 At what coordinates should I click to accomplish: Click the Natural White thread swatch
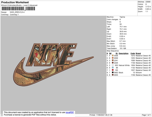(113, 65)
